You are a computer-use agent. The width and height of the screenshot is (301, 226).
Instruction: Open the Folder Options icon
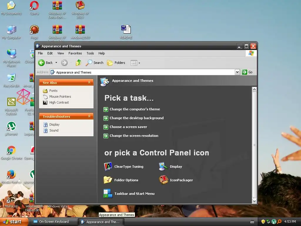point(121,180)
